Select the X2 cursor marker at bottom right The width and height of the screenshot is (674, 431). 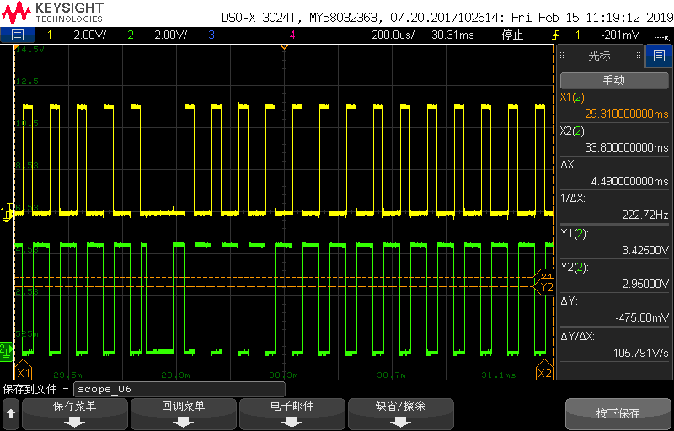pyautogui.click(x=544, y=373)
